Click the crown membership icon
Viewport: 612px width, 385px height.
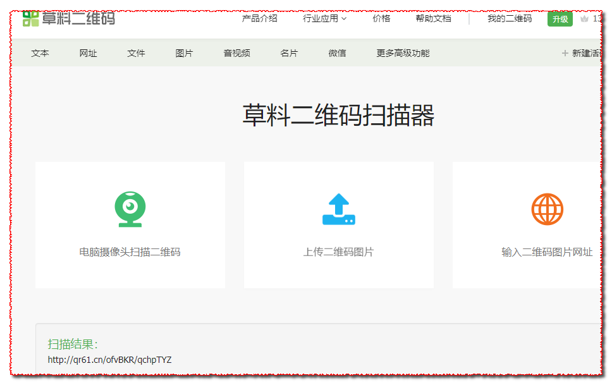pyautogui.click(x=584, y=19)
